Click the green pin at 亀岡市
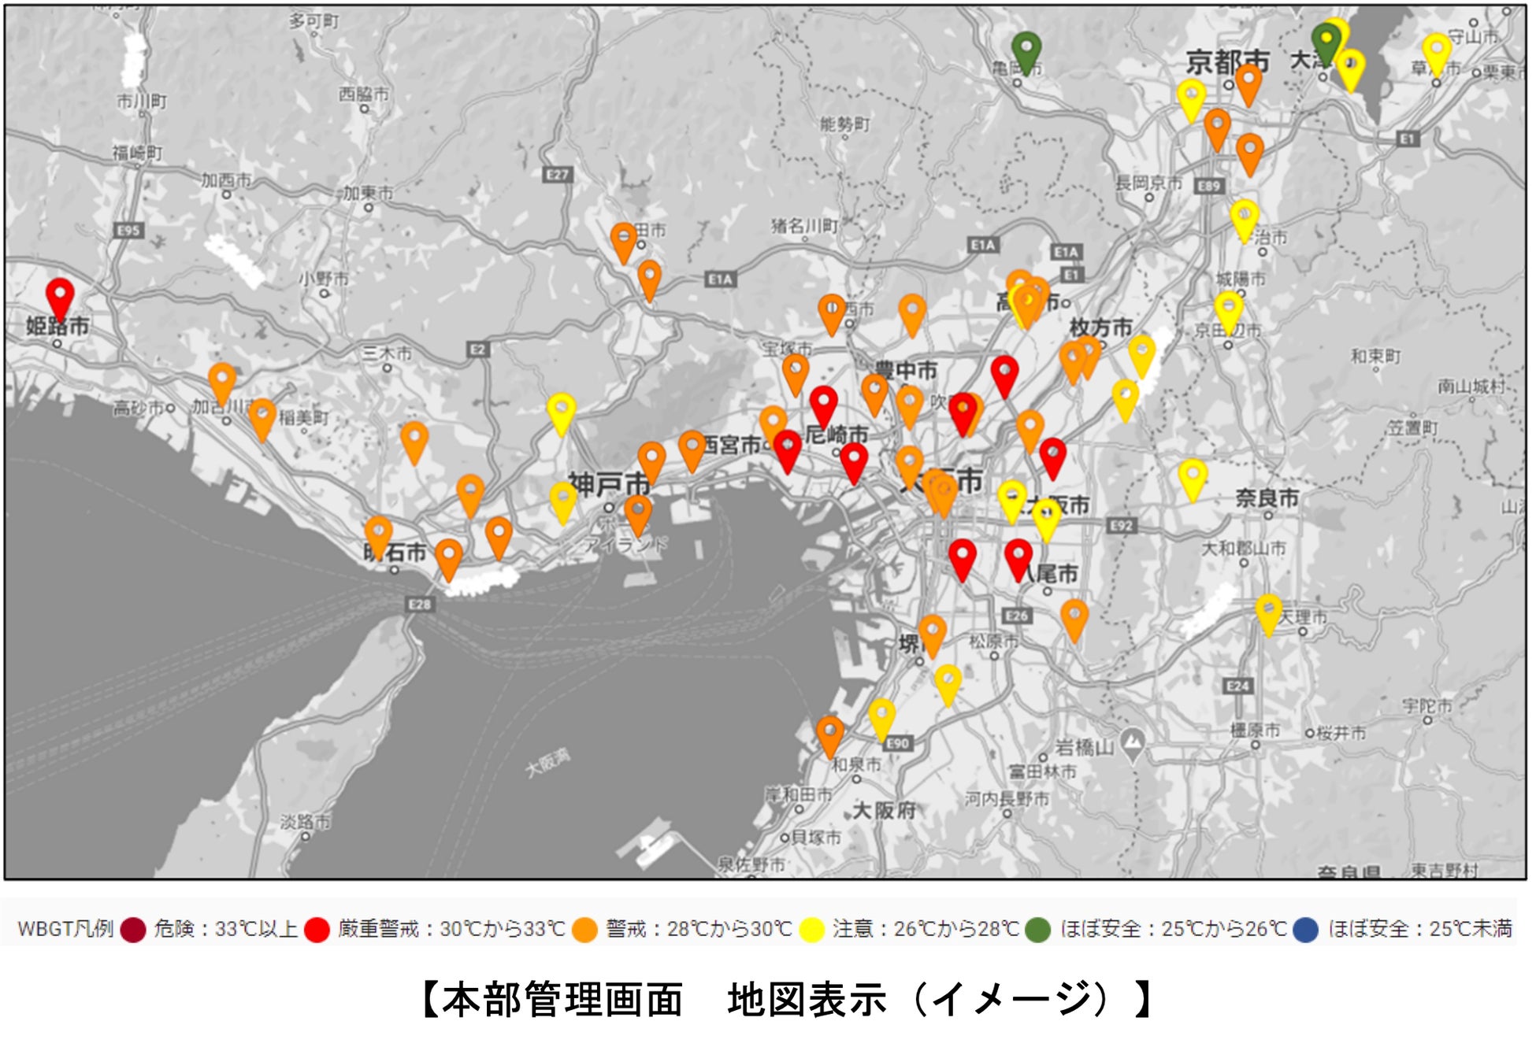 pyautogui.click(x=1026, y=49)
